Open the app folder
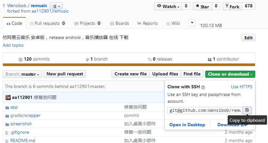 point(14,107)
